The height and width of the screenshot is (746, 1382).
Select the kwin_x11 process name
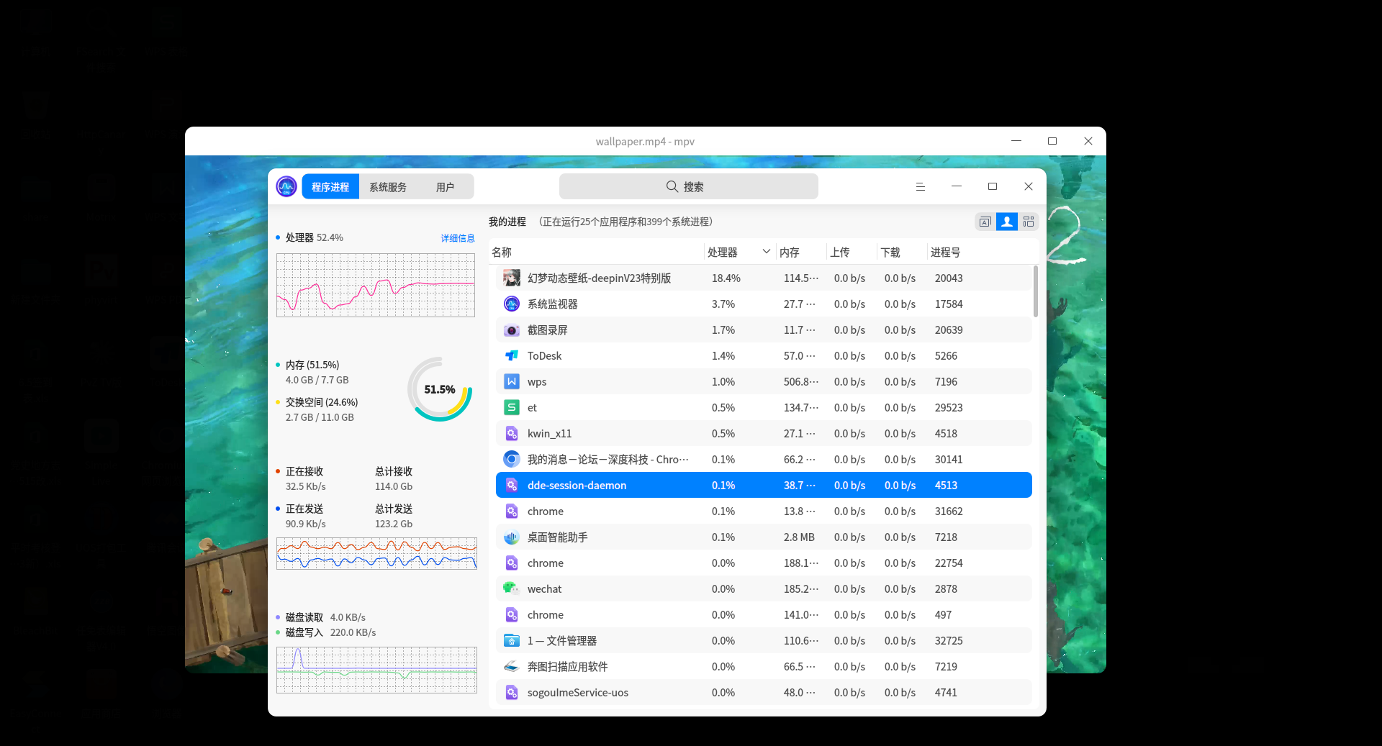pos(549,434)
